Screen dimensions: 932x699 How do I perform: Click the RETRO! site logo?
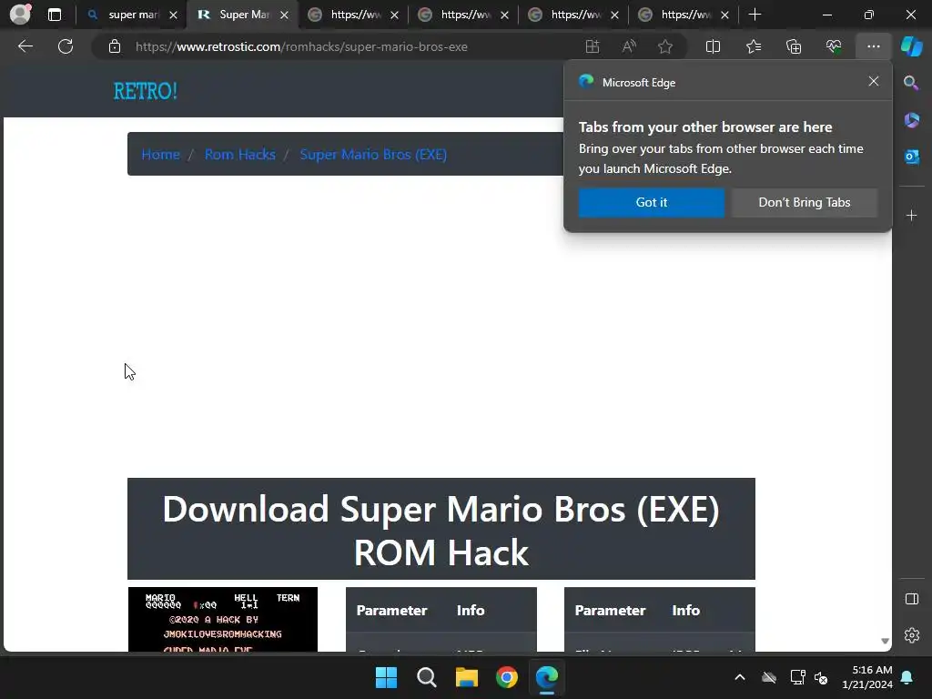[146, 91]
